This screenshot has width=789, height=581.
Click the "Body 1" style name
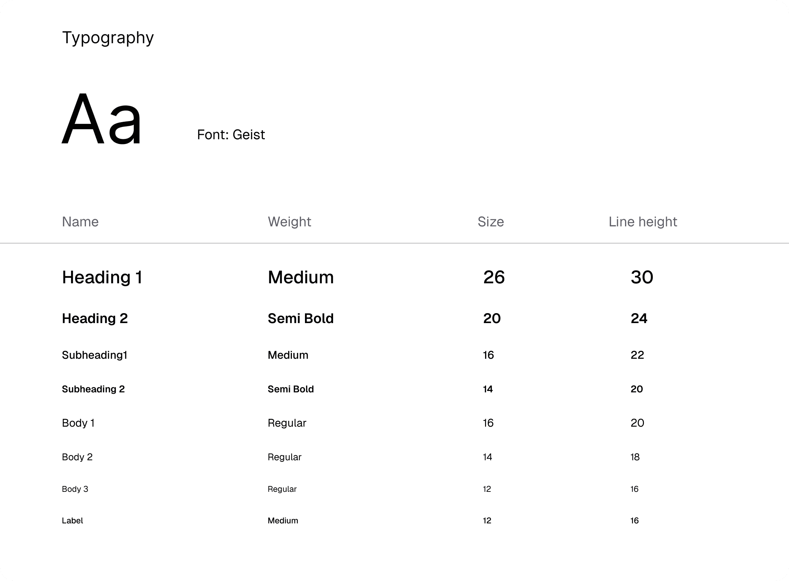click(78, 423)
